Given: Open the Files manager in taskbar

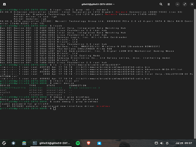Looking at the screenshot, I should click(x=24, y=143).
